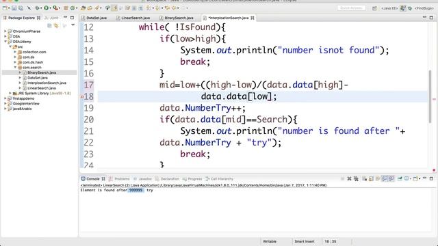The width and height of the screenshot is (438, 246).
Task: Open the Package Explorer view menu arrow
Action: 73,25
